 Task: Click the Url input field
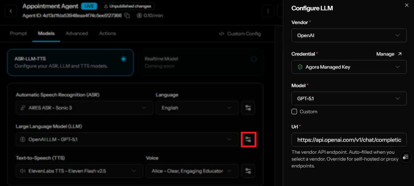tap(349, 140)
